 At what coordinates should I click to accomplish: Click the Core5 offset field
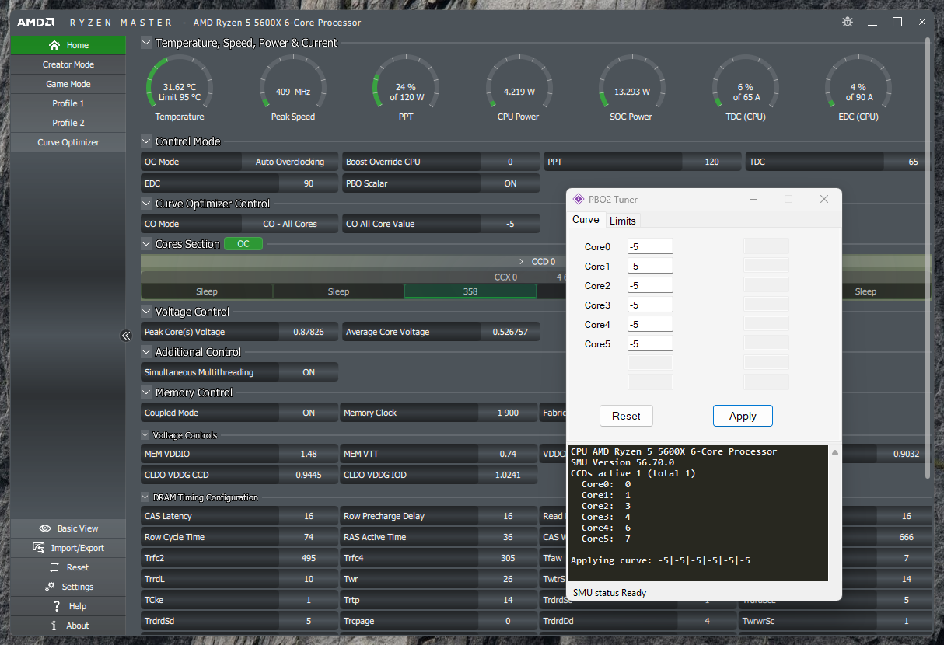click(x=650, y=343)
